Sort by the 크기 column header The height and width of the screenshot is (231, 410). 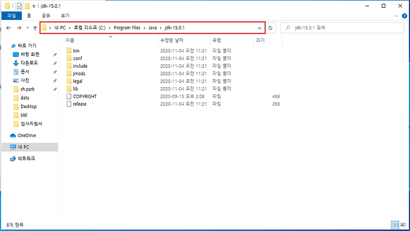click(260, 40)
